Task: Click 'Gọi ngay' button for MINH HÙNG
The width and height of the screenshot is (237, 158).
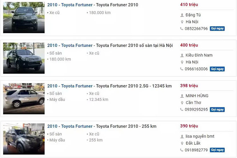Action: tap(217, 109)
